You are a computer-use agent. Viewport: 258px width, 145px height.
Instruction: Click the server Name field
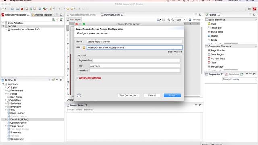click(x=134, y=41)
